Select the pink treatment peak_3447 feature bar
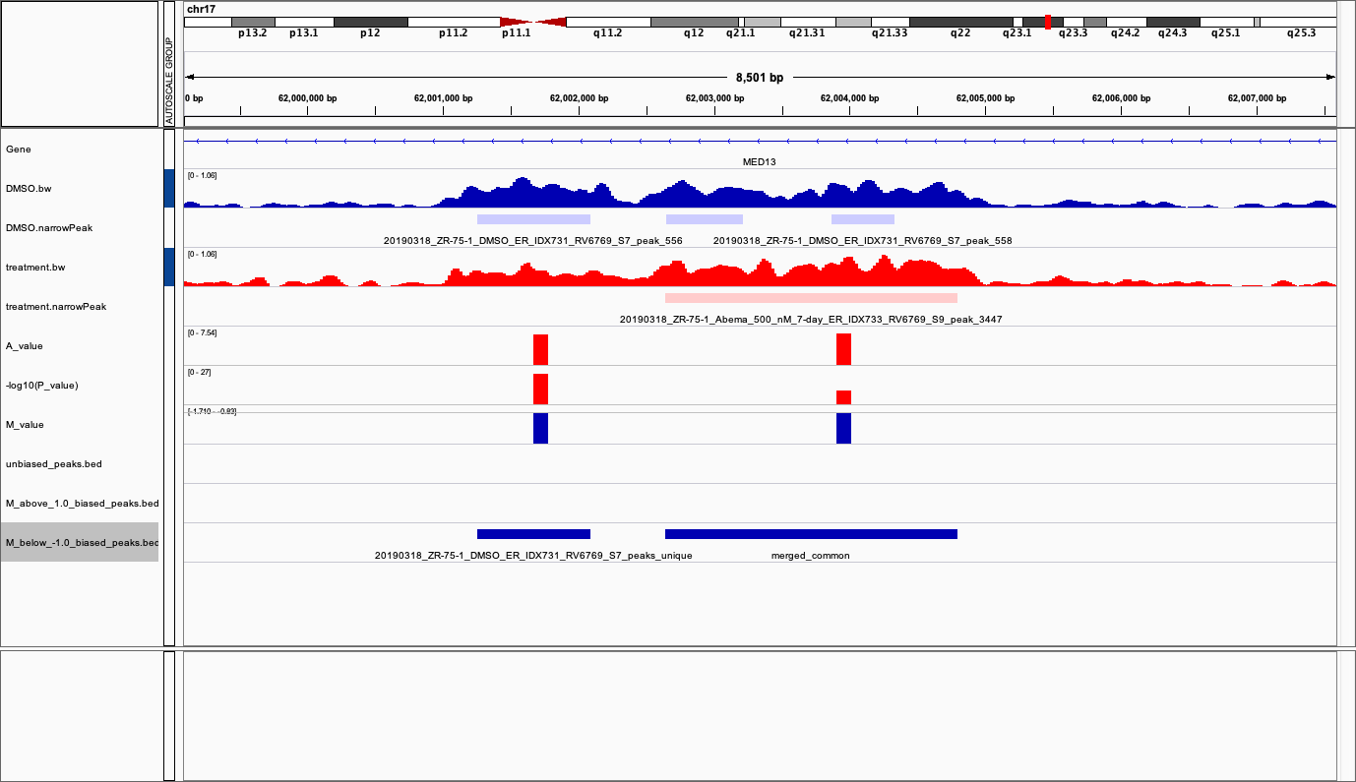 coord(811,298)
